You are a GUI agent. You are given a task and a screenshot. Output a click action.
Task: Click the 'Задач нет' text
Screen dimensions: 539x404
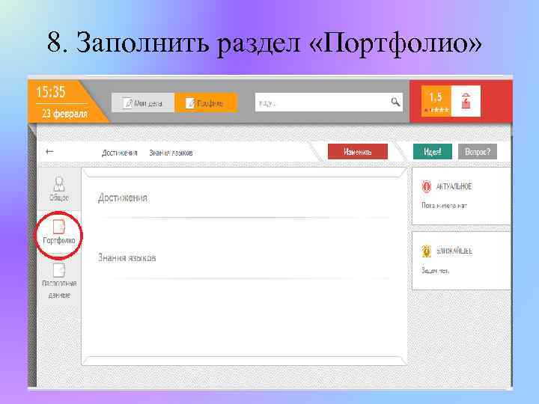(x=435, y=271)
